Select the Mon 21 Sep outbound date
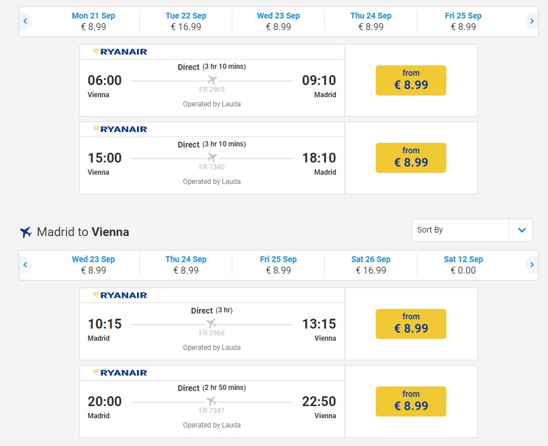548x446 pixels. [x=93, y=21]
